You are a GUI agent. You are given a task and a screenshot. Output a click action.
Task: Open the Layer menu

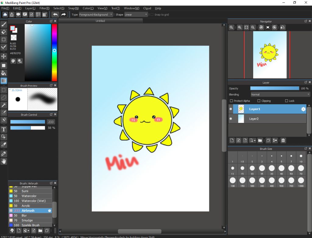pos(30,8)
